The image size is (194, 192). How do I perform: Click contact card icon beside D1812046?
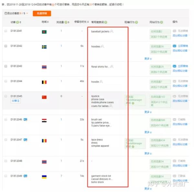(x=25, y=119)
